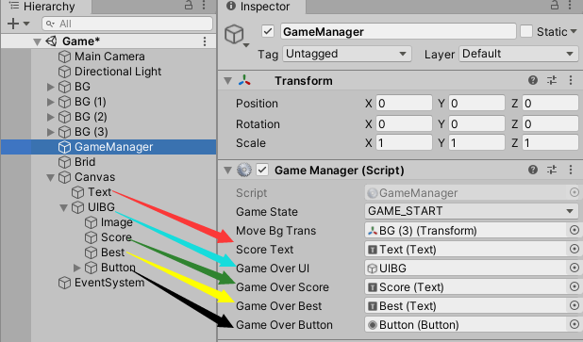Click the Hierarchy search field
The image size is (583, 342).
pyautogui.click(x=127, y=24)
